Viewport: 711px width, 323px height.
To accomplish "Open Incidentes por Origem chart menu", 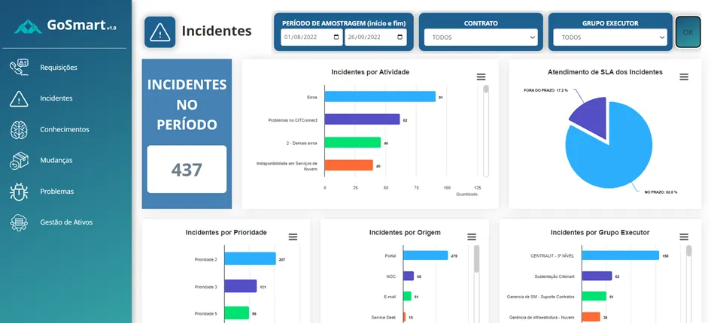I will (x=472, y=237).
